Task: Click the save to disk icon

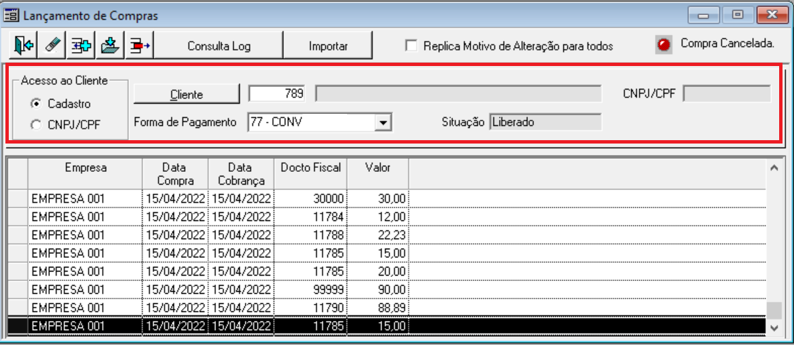Action: [x=110, y=46]
